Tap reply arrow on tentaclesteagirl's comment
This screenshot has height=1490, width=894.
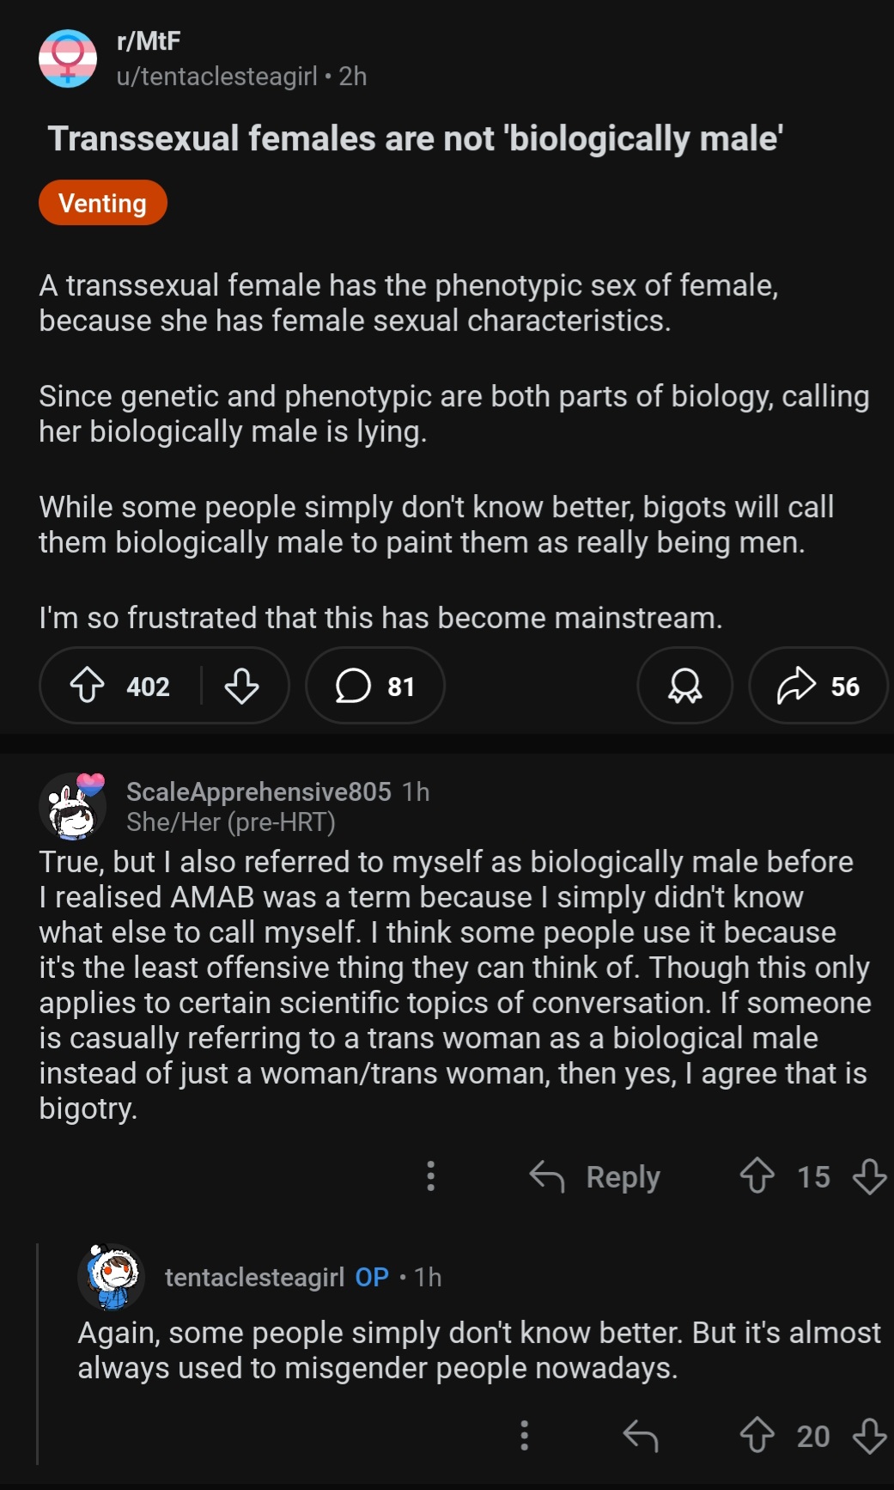click(x=641, y=1435)
